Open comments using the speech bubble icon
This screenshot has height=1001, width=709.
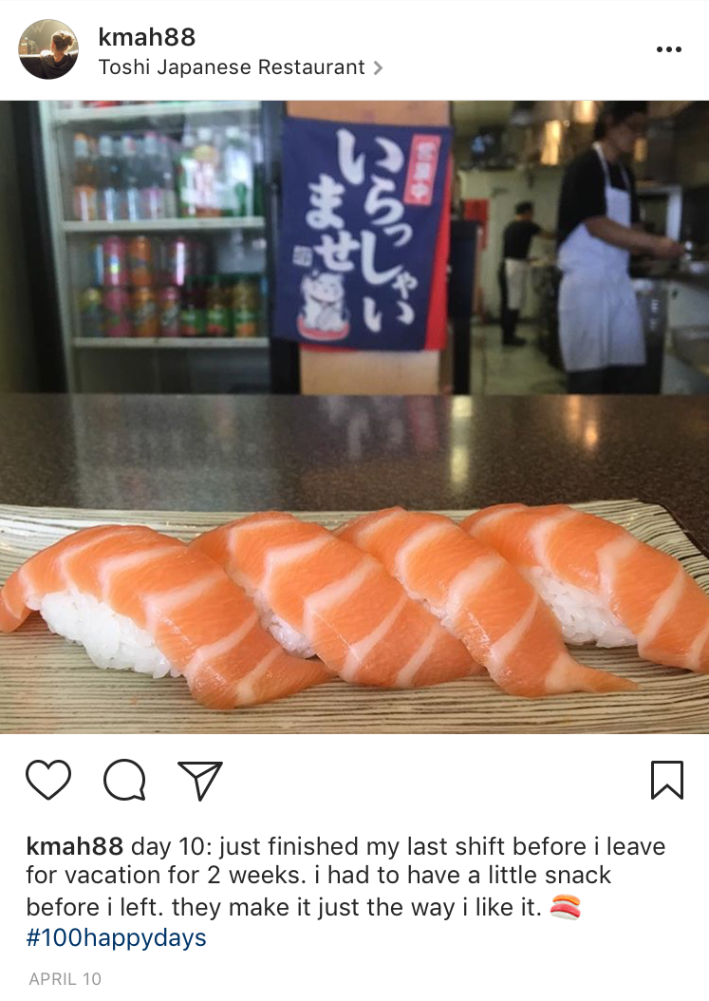point(125,780)
